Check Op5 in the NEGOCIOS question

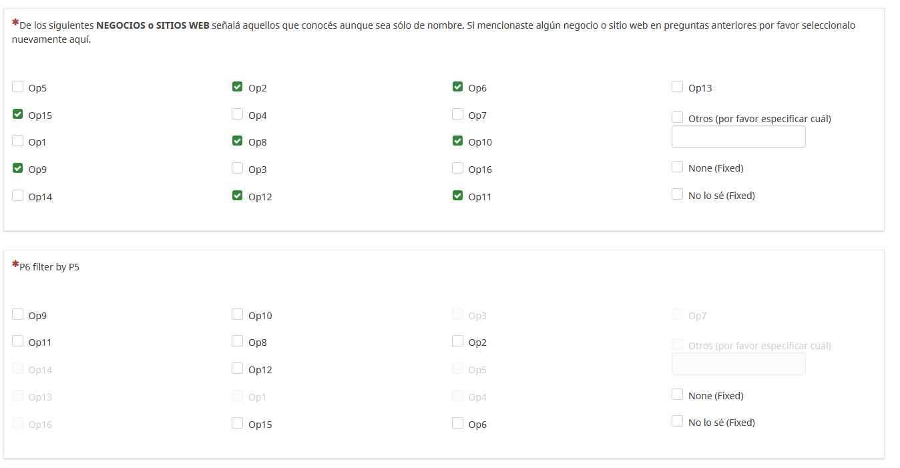[x=18, y=87]
